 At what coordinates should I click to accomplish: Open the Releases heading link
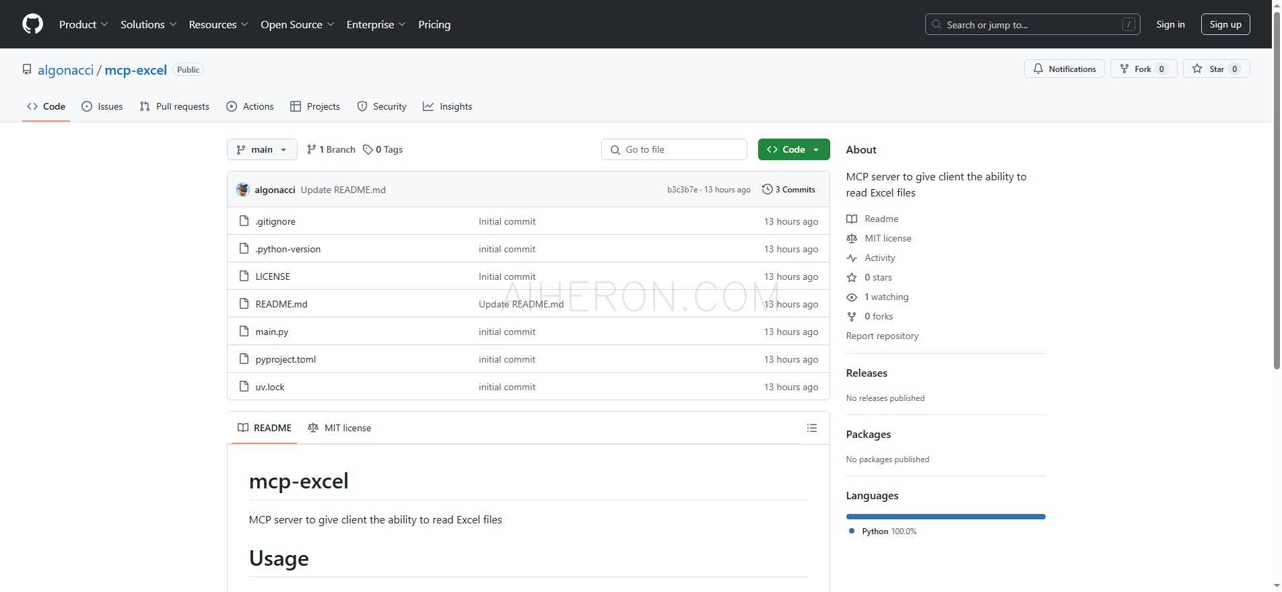coord(867,373)
